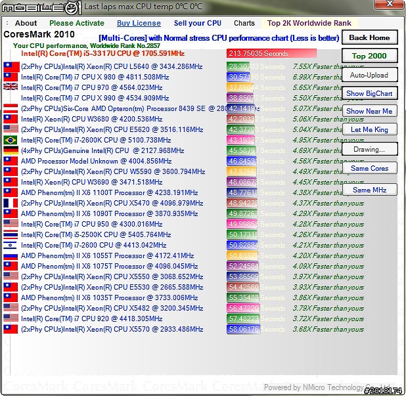This screenshot has width=406, height=396.
Task: Click the 50.17315 Seconds result bar
Action: pyautogui.click(x=242, y=234)
